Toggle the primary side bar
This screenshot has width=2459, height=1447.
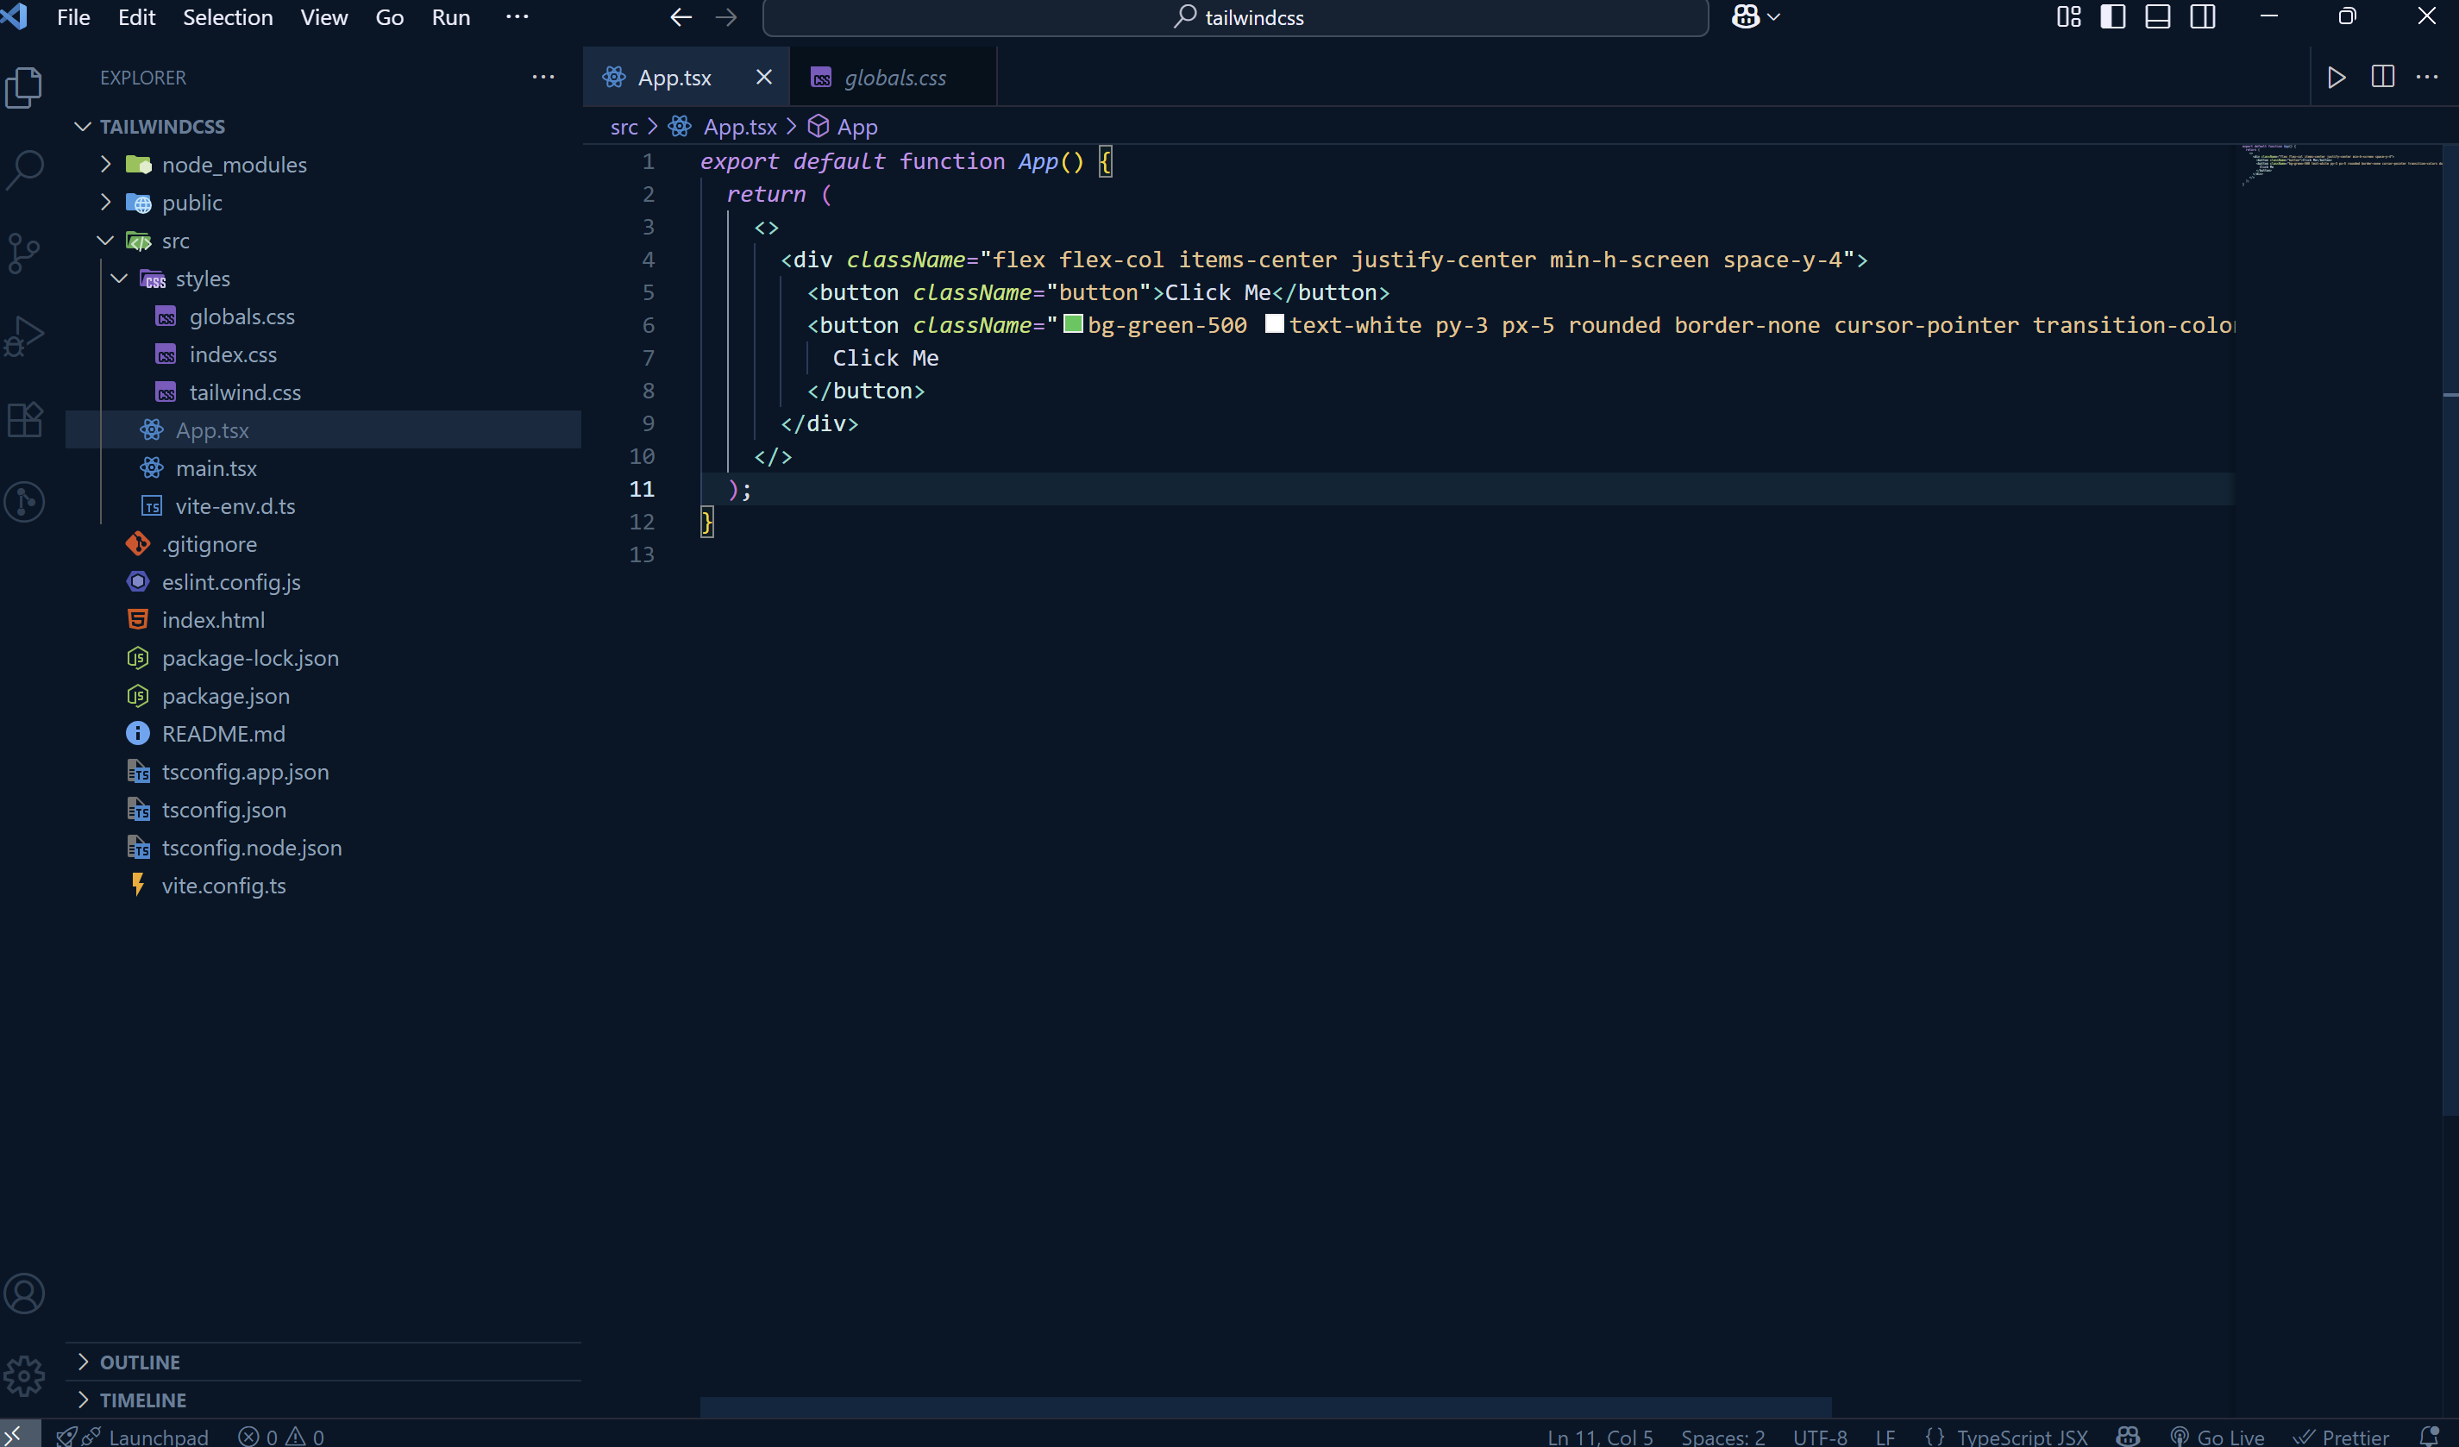click(x=2112, y=16)
